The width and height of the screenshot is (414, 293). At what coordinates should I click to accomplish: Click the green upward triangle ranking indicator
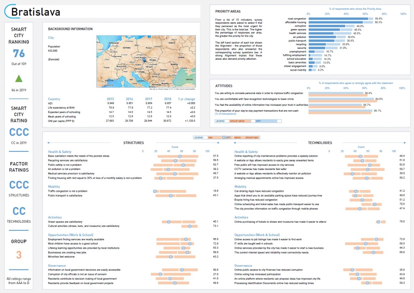coord(19,78)
